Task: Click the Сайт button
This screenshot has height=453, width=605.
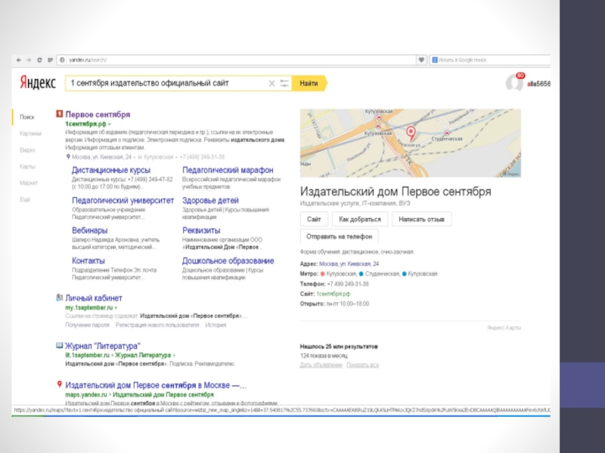Action: point(314,219)
